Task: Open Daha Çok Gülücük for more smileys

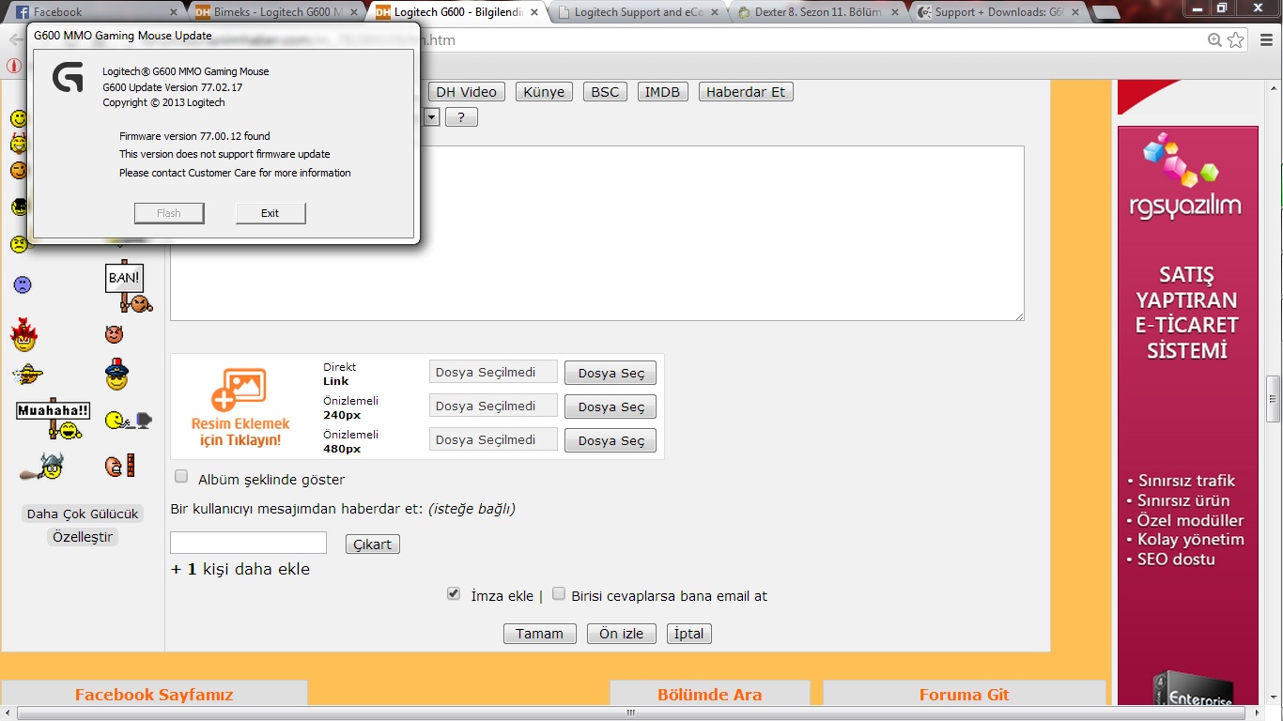Action: 83,514
